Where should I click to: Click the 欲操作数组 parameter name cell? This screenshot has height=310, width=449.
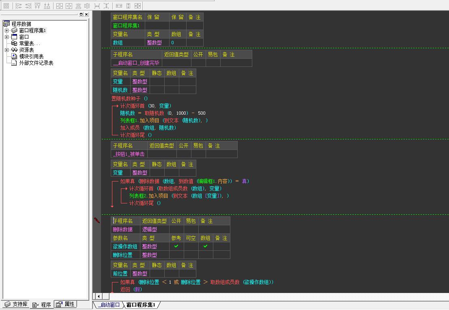pyautogui.click(x=125, y=246)
